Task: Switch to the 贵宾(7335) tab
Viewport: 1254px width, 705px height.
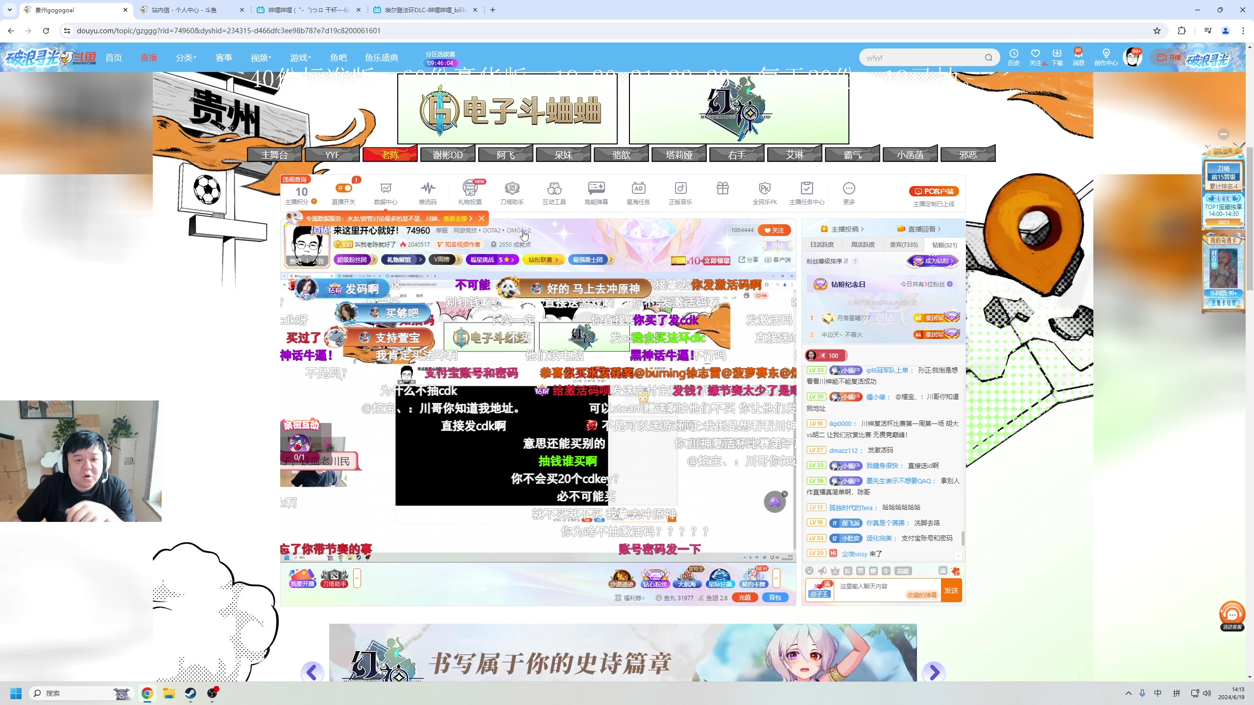Action: pos(904,245)
